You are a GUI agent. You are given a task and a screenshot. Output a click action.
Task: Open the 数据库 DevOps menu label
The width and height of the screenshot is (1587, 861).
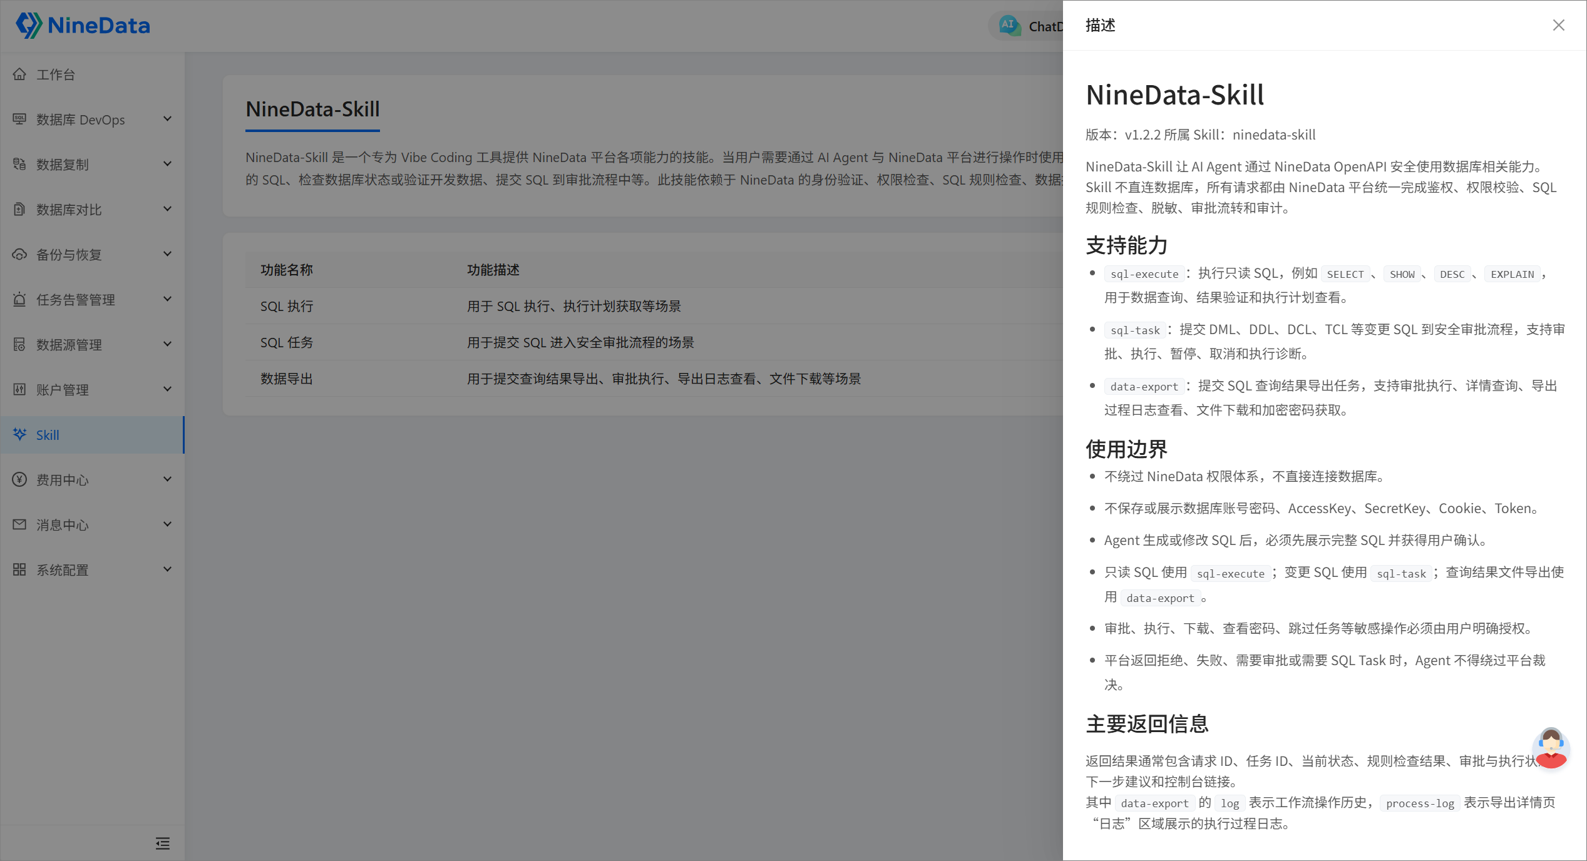[x=81, y=120]
